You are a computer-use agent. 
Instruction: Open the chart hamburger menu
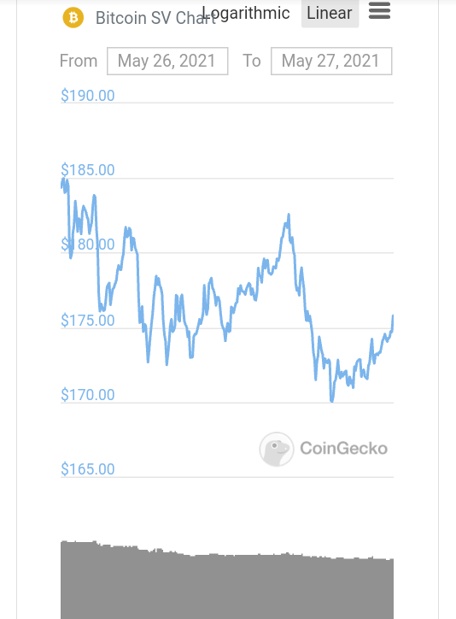pyautogui.click(x=379, y=10)
